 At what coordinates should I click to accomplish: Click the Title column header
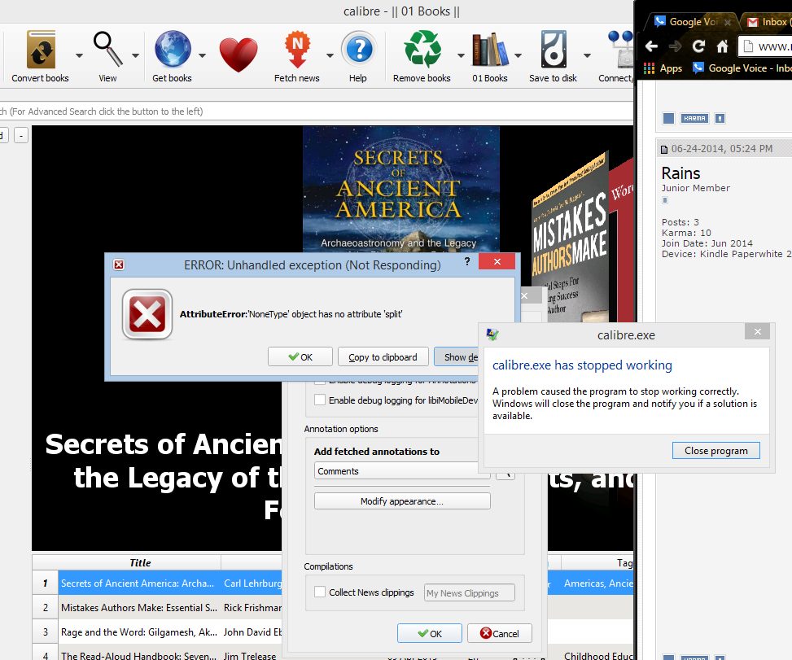140,562
